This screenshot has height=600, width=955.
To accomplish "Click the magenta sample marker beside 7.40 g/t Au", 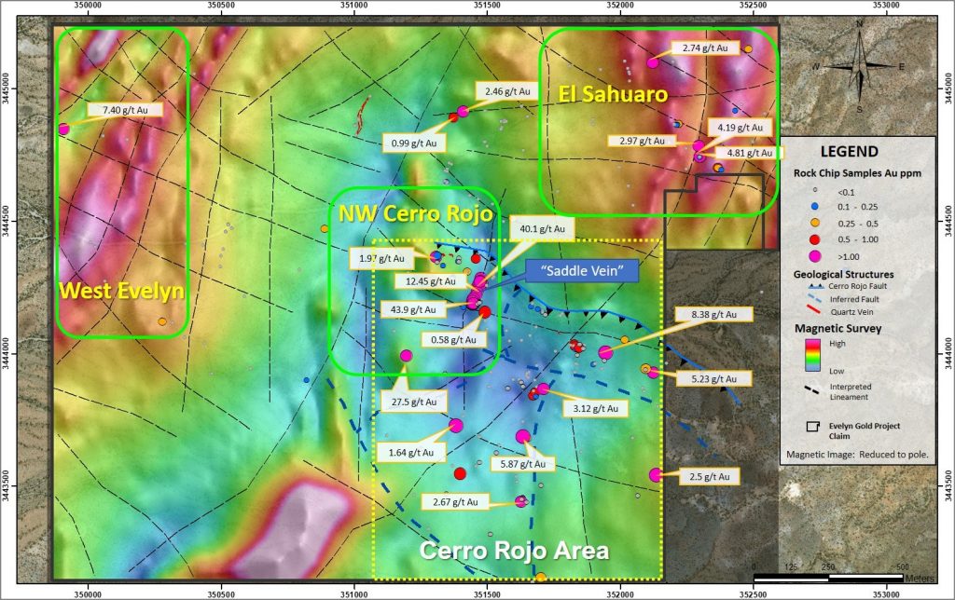I will click(x=63, y=129).
